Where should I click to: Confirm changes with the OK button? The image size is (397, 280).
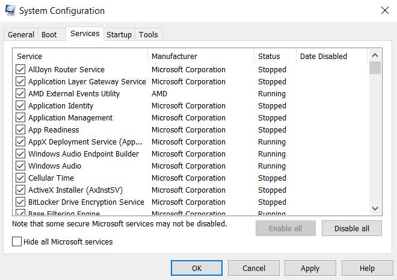197,268
